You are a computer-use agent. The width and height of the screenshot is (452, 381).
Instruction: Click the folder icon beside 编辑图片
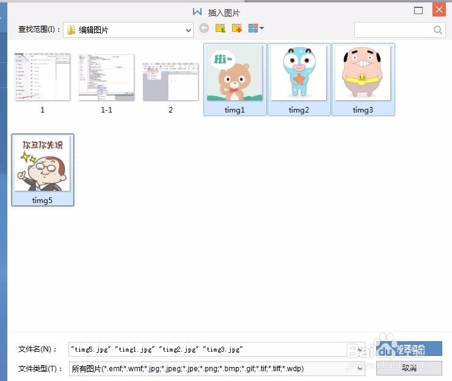pos(71,30)
